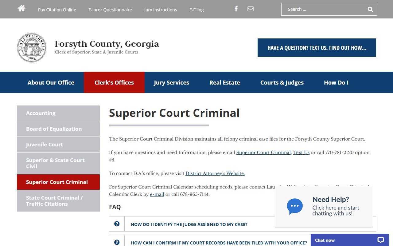The image size is (393, 246).
Task: Click the Chat now button
Action: [350, 240]
